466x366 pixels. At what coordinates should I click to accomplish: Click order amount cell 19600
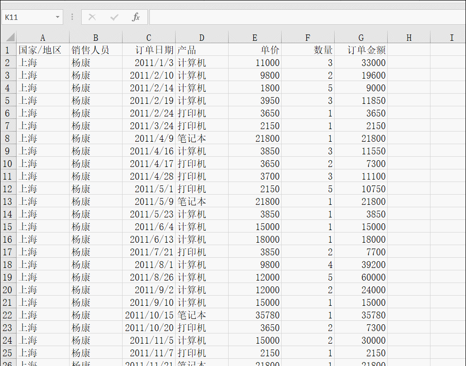361,75
